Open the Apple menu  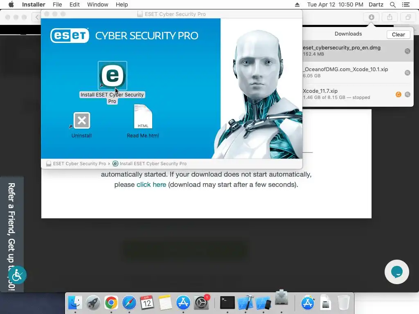click(x=11, y=4)
